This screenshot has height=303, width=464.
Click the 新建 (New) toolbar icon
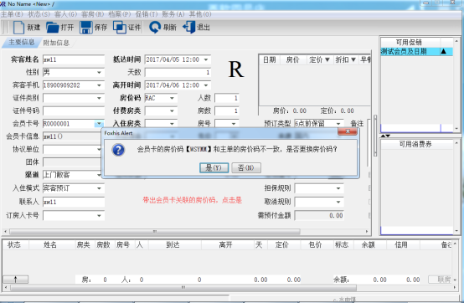[19, 28]
